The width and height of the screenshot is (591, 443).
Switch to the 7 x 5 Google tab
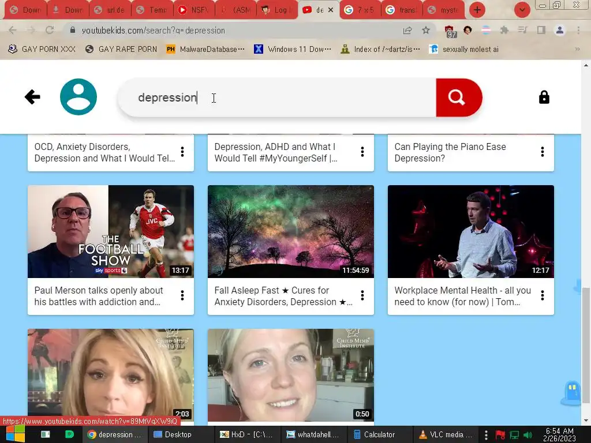tap(360, 10)
